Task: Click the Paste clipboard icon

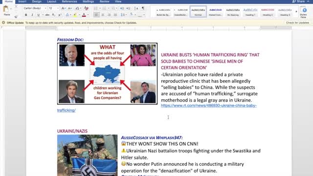Action: [6, 9]
